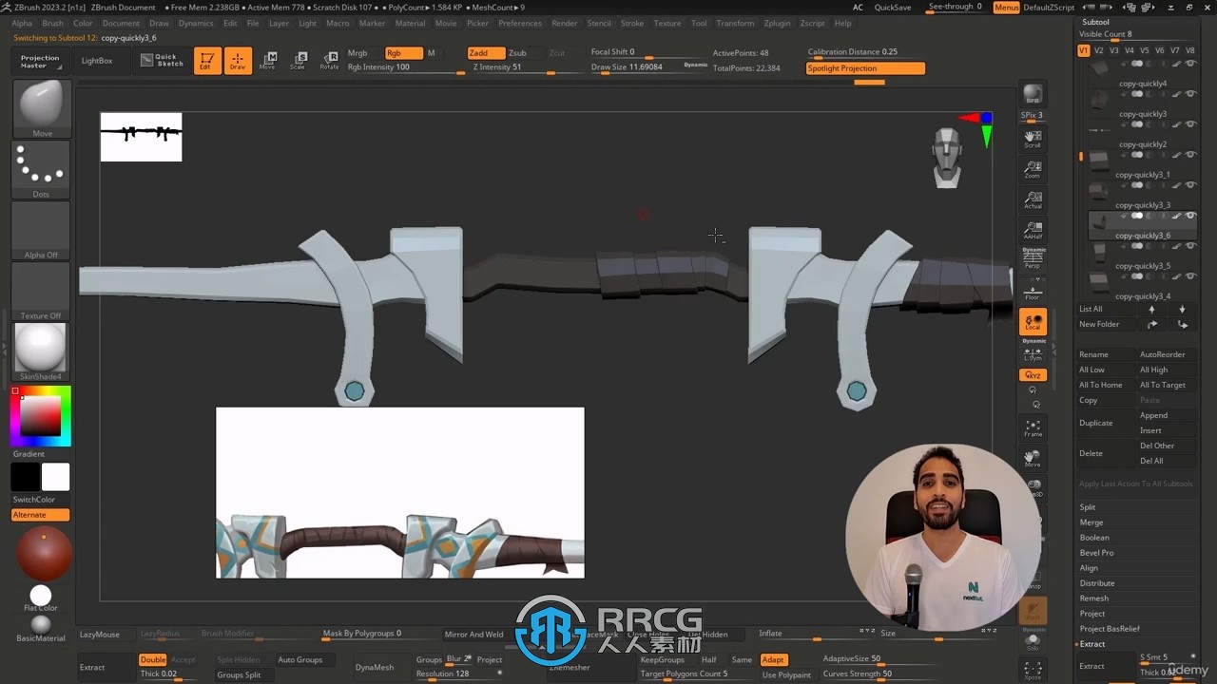Click the right shelf Move view icon
The height and width of the screenshot is (684, 1217).
pos(1033,458)
